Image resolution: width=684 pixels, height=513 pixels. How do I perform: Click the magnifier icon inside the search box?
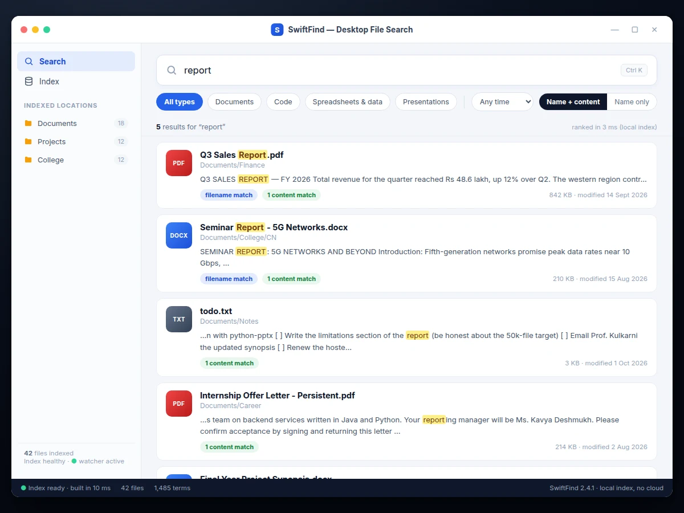(172, 70)
